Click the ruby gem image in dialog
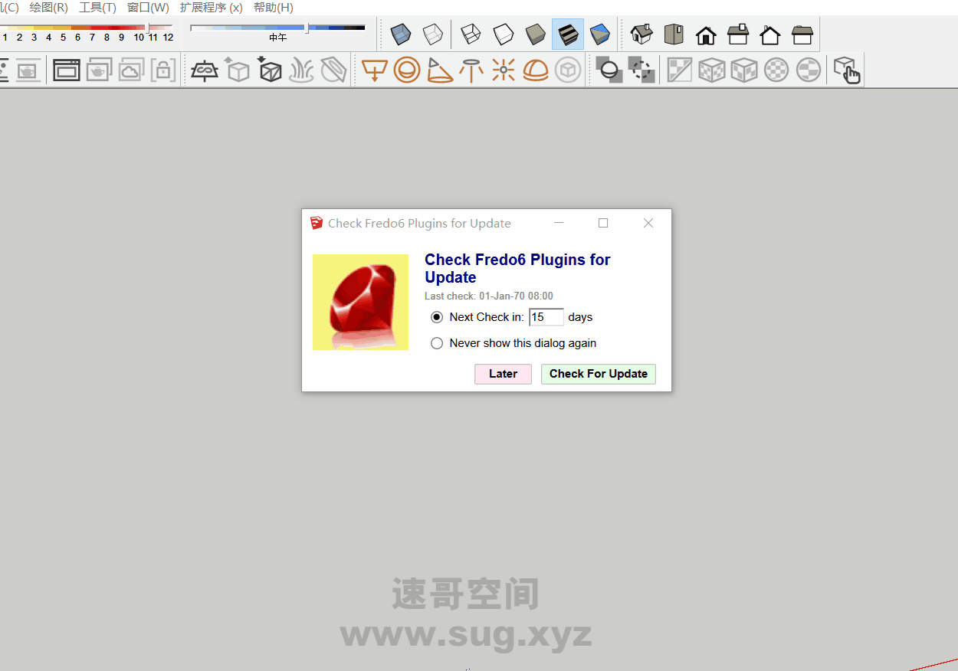 [x=360, y=303]
